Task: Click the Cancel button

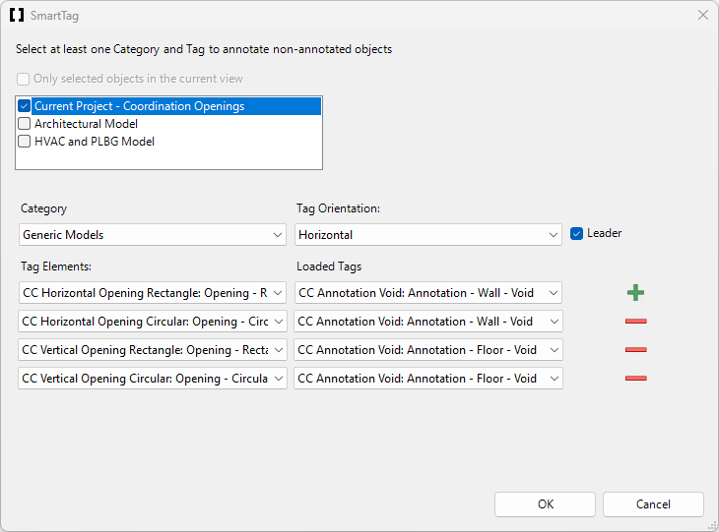Action: point(653,504)
